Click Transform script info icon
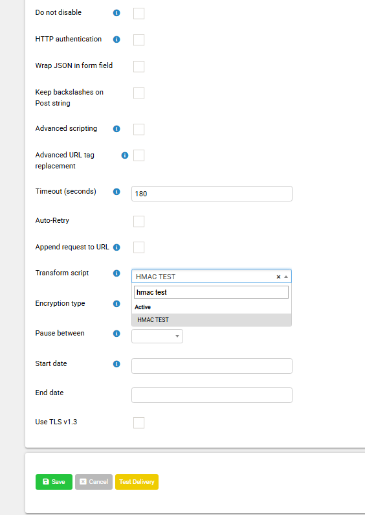The width and height of the screenshot is (365, 515). click(x=116, y=273)
